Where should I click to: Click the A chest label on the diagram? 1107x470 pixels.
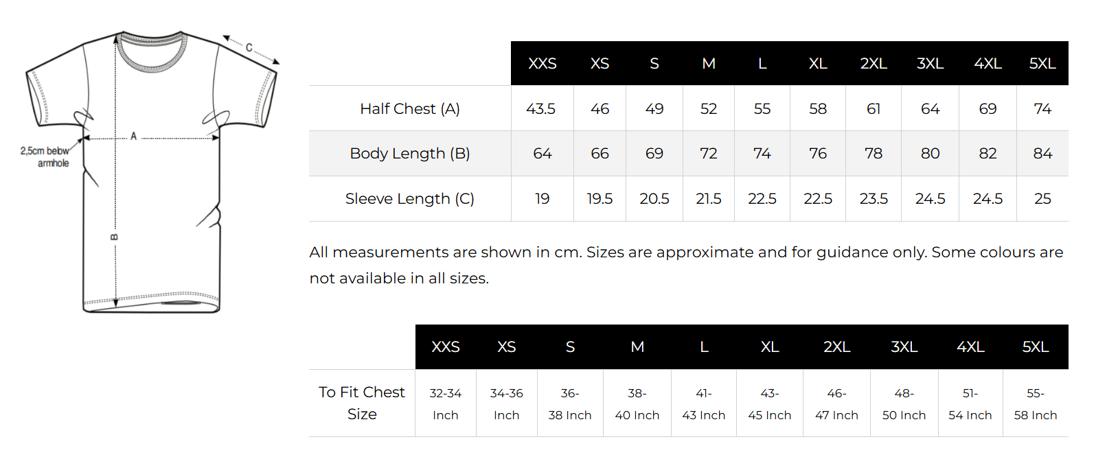(134, 136)
